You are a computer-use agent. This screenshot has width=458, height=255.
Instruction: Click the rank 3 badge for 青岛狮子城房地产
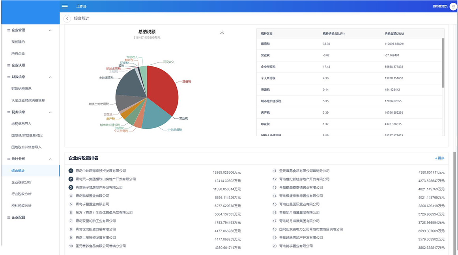71,187
